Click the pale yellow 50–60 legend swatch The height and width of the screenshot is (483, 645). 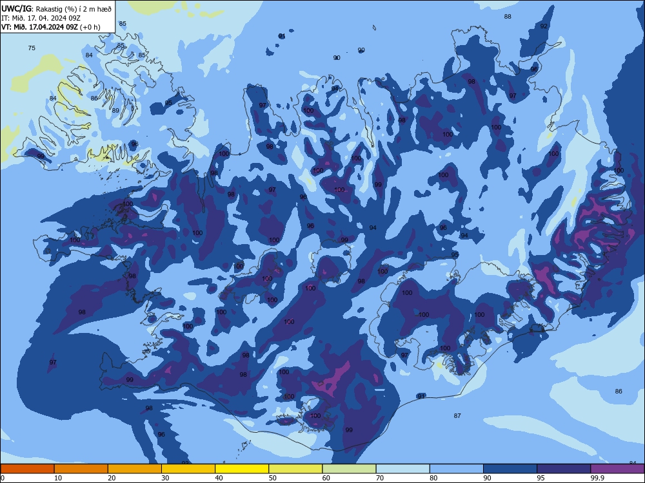[x=295, y=469]
